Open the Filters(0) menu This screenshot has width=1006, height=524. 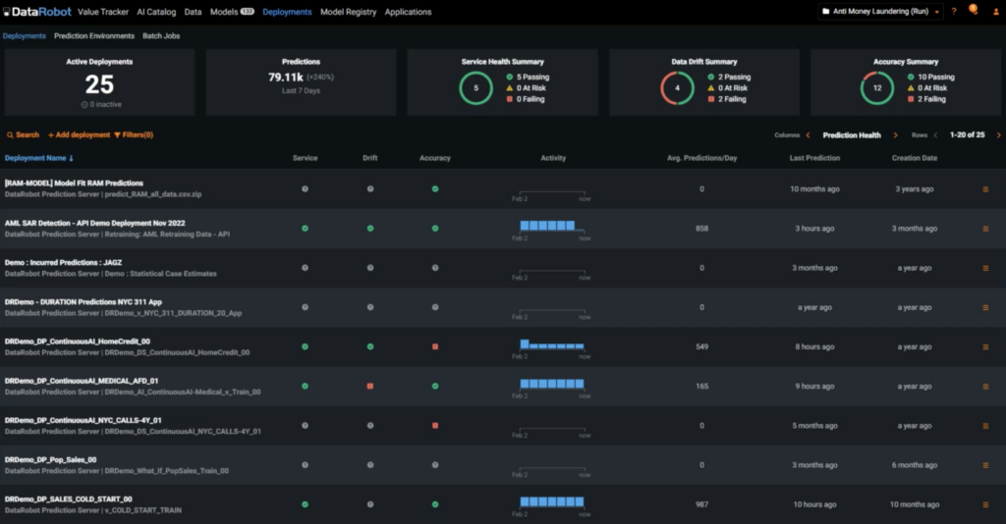coord(134,135)
